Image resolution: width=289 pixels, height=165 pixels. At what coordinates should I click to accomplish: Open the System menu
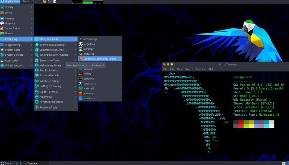36,1
